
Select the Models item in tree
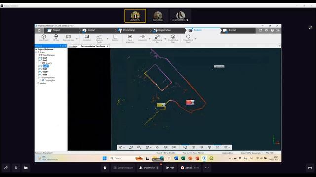(43, 83)
